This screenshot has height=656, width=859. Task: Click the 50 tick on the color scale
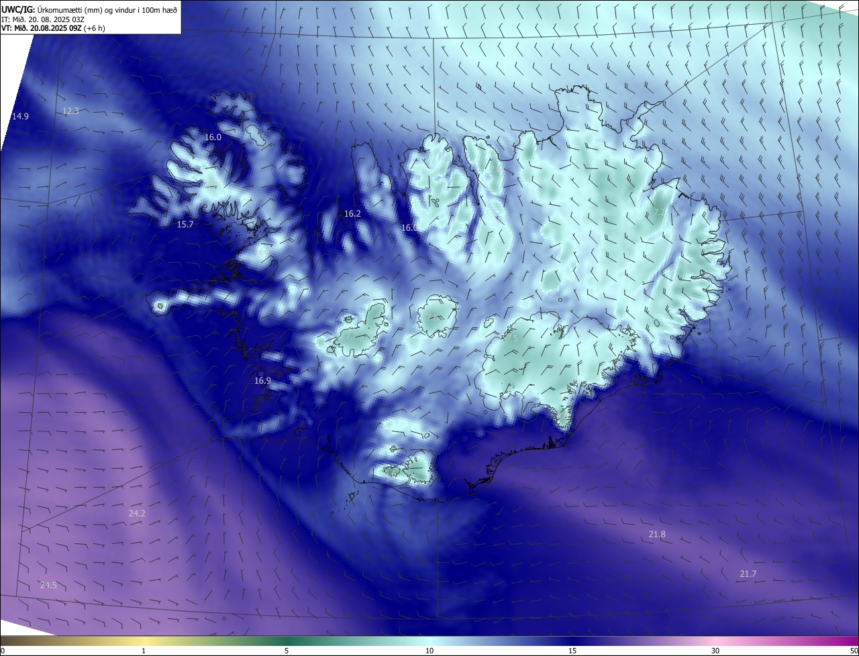[x=854, y=651]
